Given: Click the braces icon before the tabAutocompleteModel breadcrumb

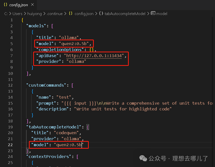Looking at the screenshot, I should (x=101, y=14).
